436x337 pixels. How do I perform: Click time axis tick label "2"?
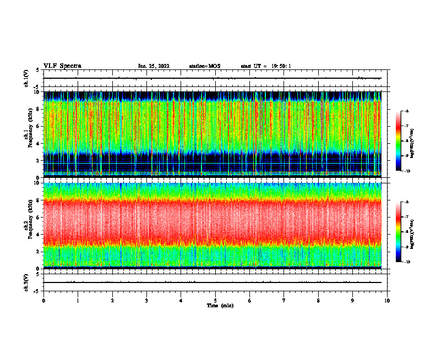point(112,301)
